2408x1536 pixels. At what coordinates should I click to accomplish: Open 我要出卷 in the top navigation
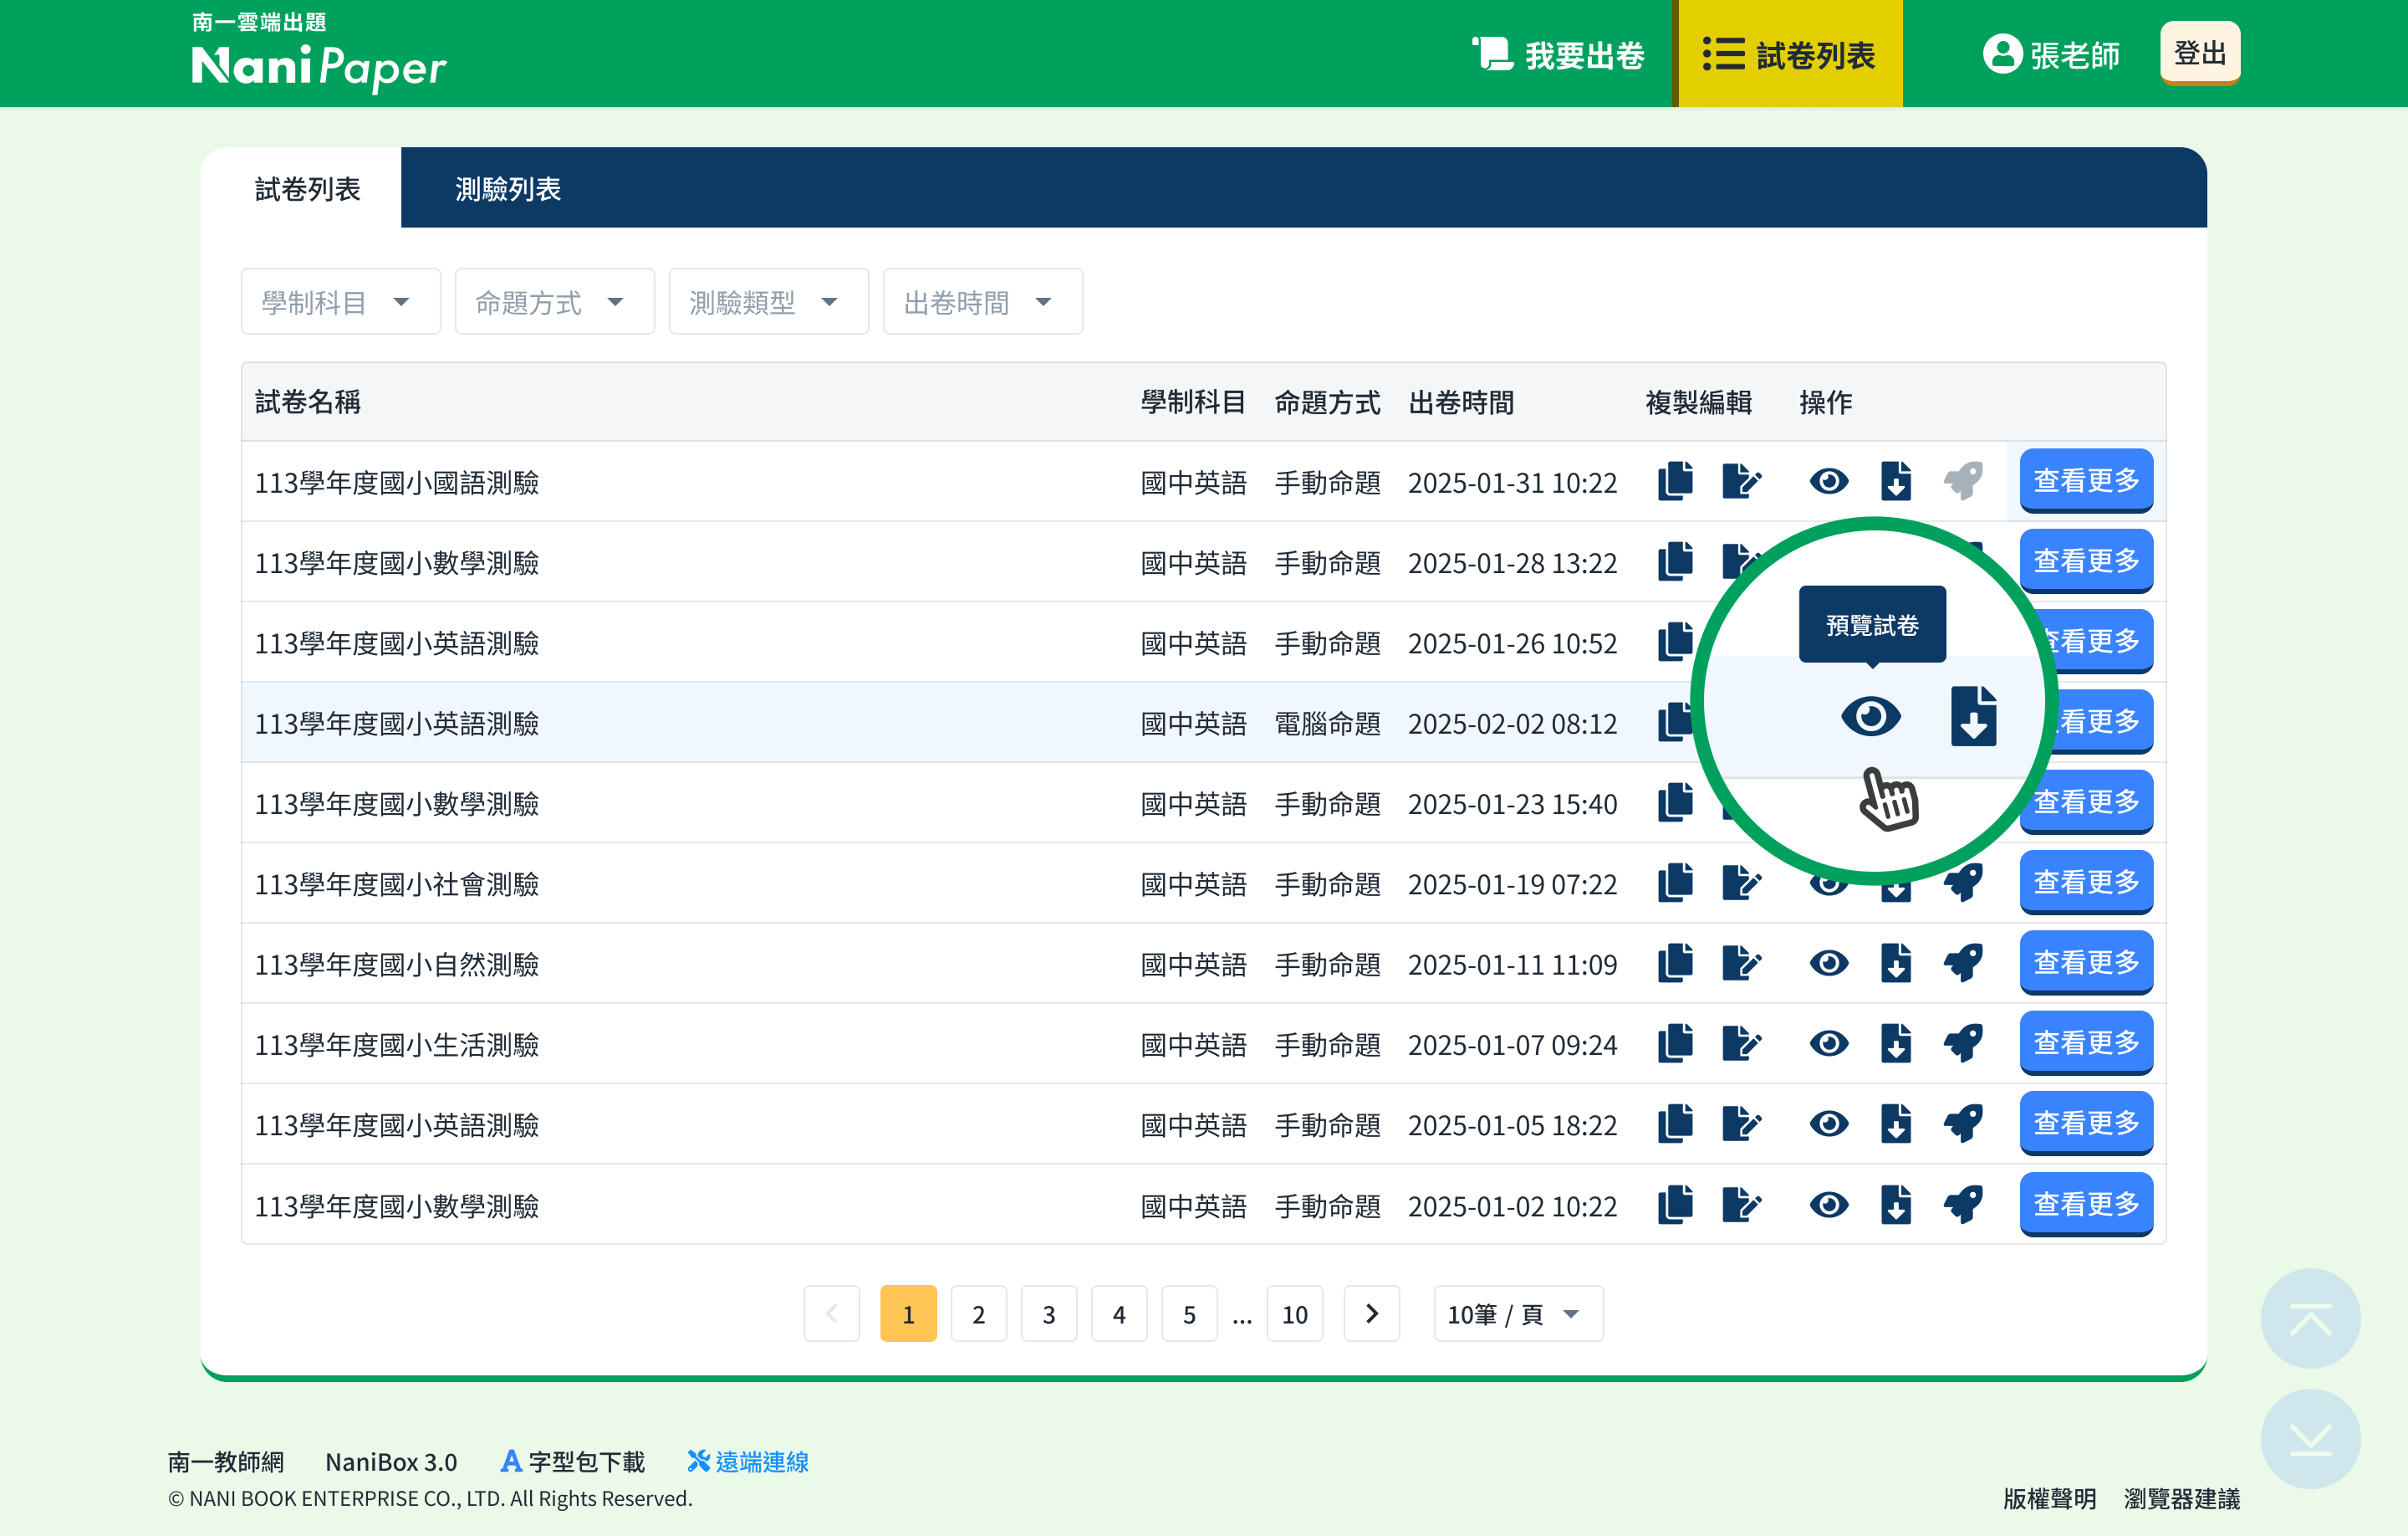coord(1558,54)
